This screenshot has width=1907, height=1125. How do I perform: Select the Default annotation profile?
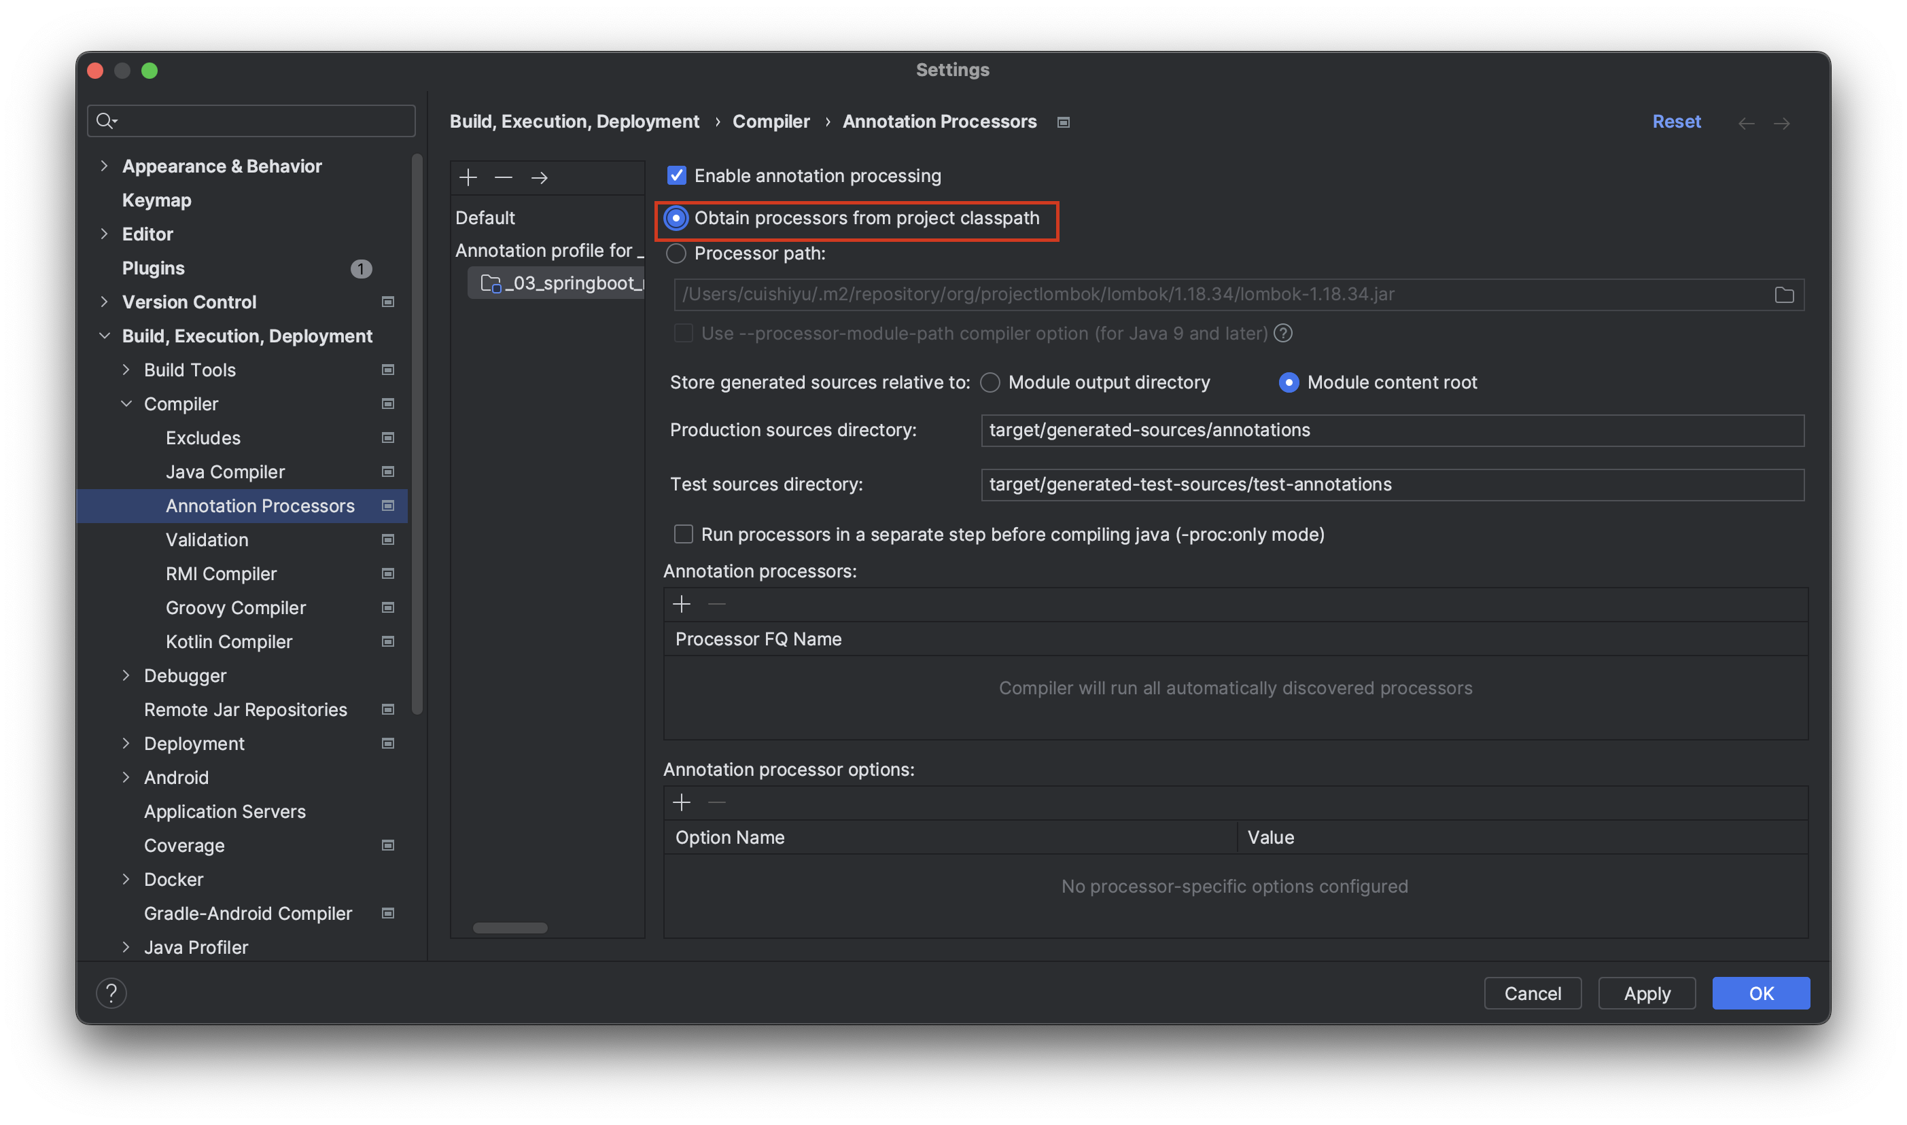pos(485,218)
